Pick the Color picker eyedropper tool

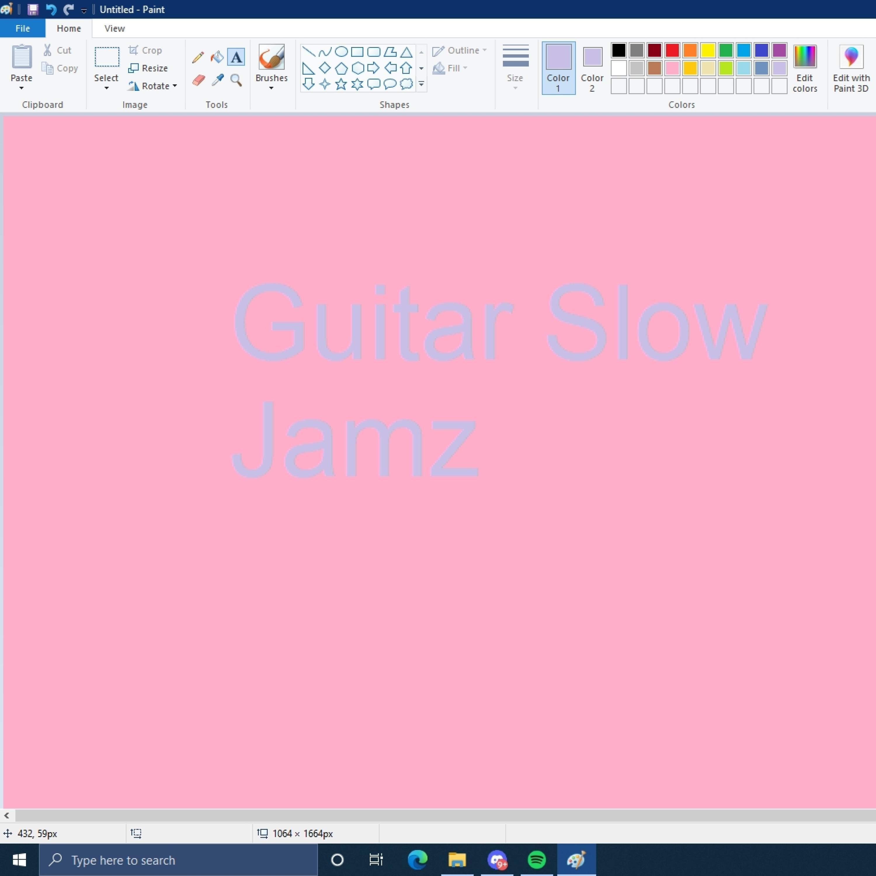[218, 80]
